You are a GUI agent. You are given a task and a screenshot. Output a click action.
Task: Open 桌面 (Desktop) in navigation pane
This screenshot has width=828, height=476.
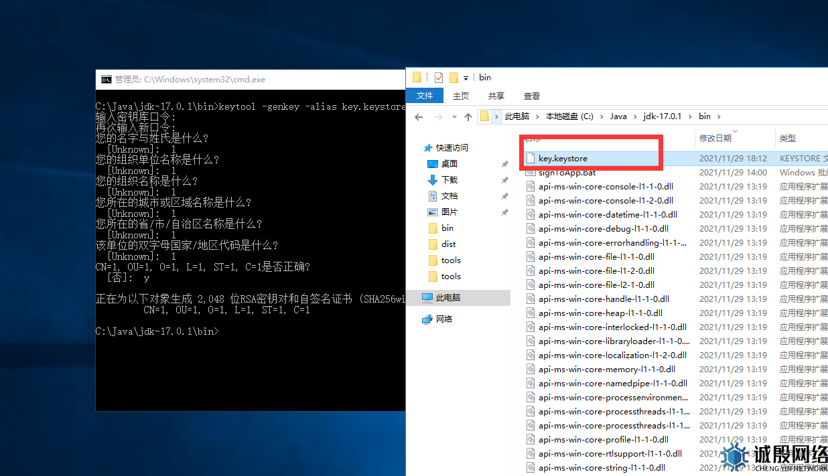tap(449, 163)
